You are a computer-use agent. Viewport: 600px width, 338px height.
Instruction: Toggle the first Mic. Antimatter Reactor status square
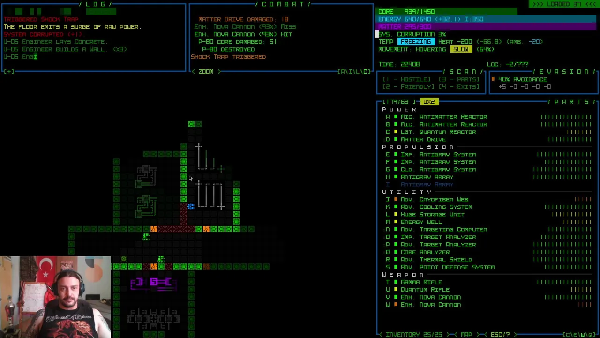point(396,117)
